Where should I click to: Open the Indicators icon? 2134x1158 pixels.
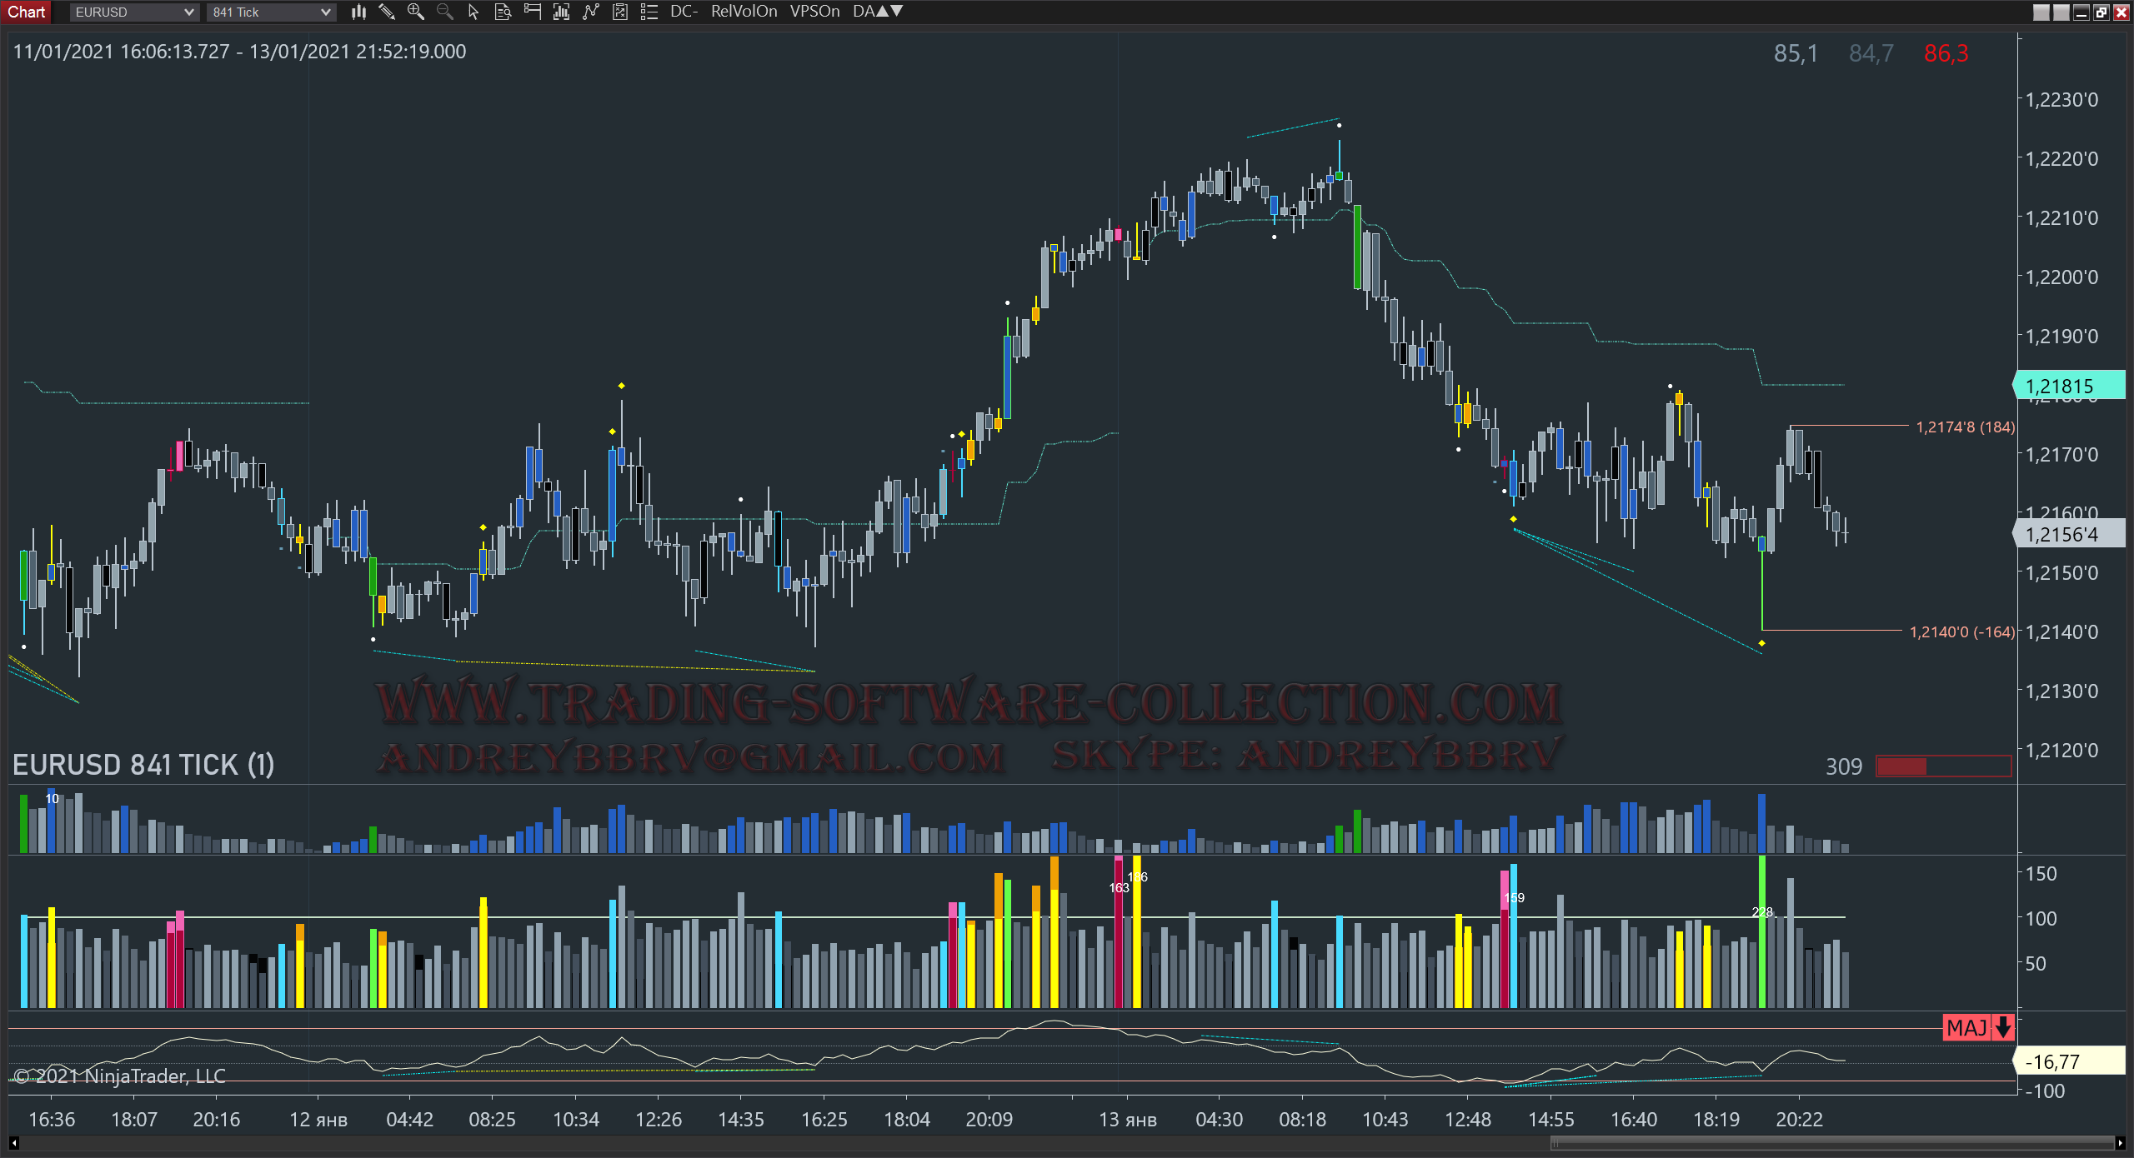click(x=591, y=12)
